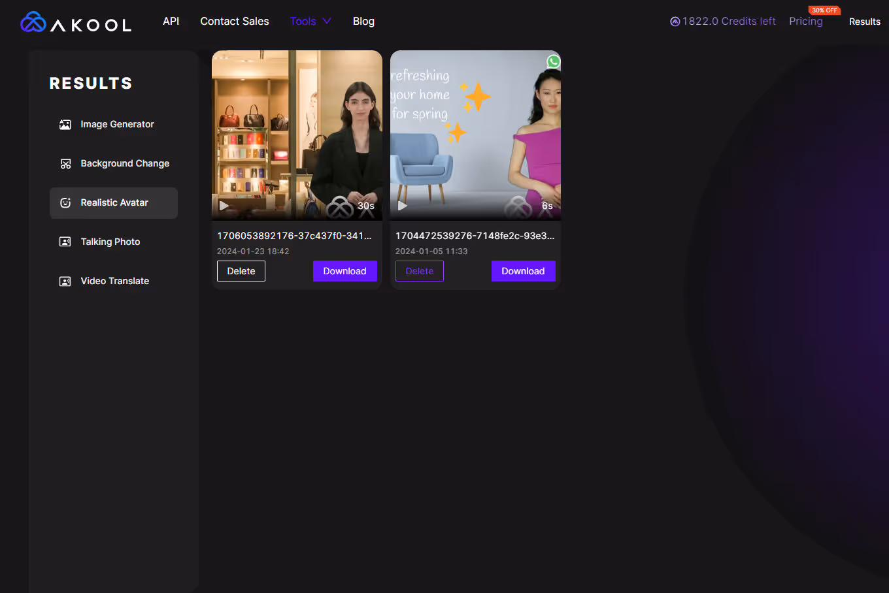Click the Background Change scissors icon
The height and width of the screenshot is (593, 889).
click(65, 164)
